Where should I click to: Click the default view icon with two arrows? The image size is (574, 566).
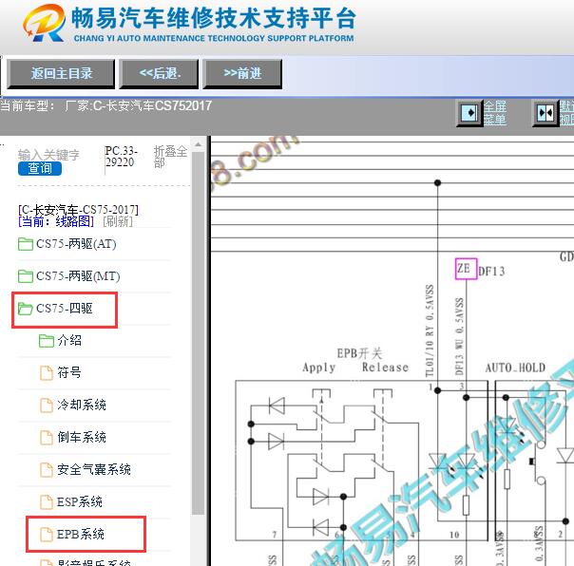pyautogui.click(x=545, y=113)
